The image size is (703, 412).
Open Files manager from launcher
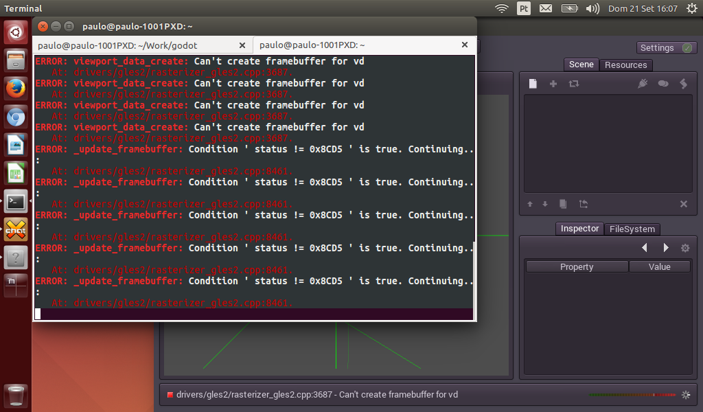click(16, 60)
